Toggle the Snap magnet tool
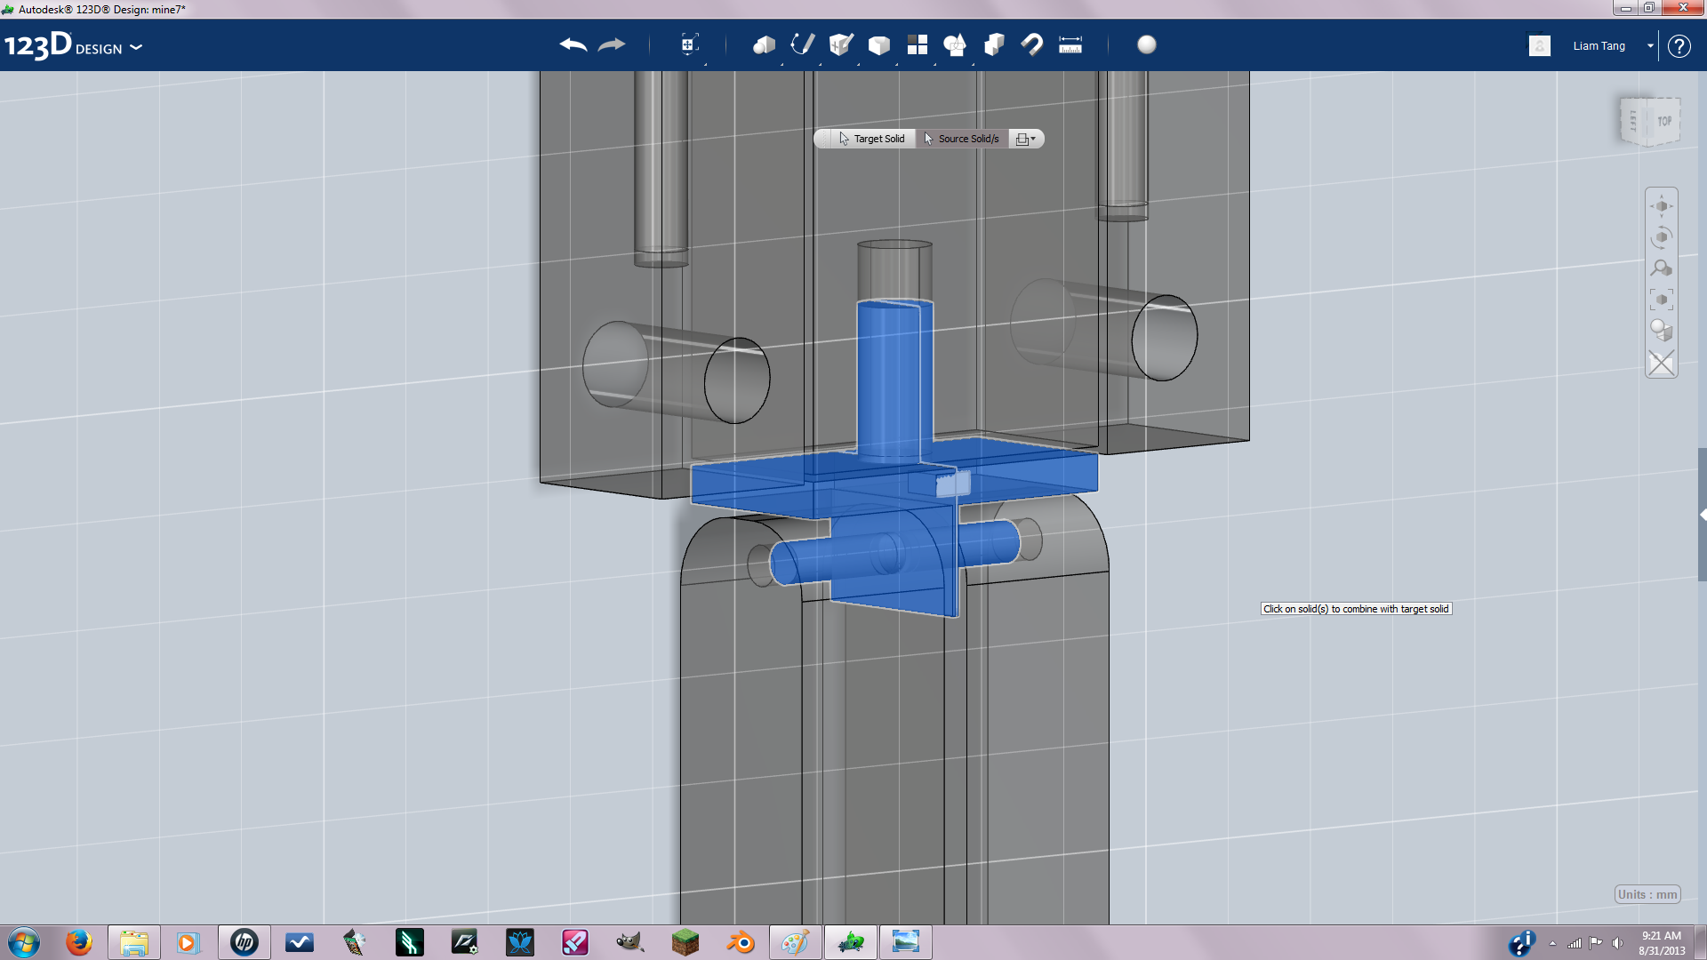This screenshot has width=1707, height=960. (x=1032, y=44)
